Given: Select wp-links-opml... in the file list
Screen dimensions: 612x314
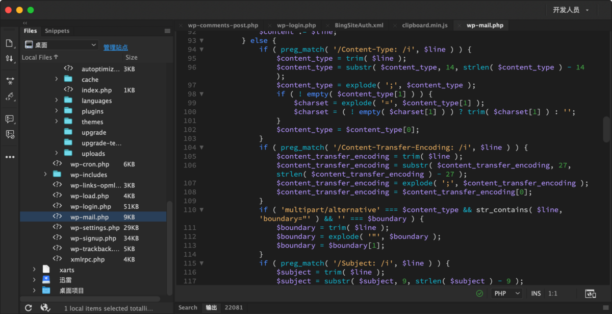Looking at the screenshot, I should [x=96, y=185].
